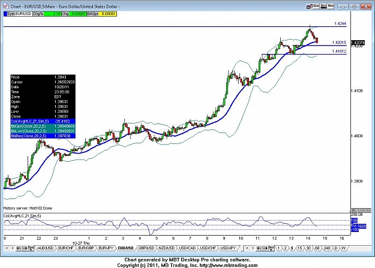Click the cursor price marker on axis

click(361, 210)
